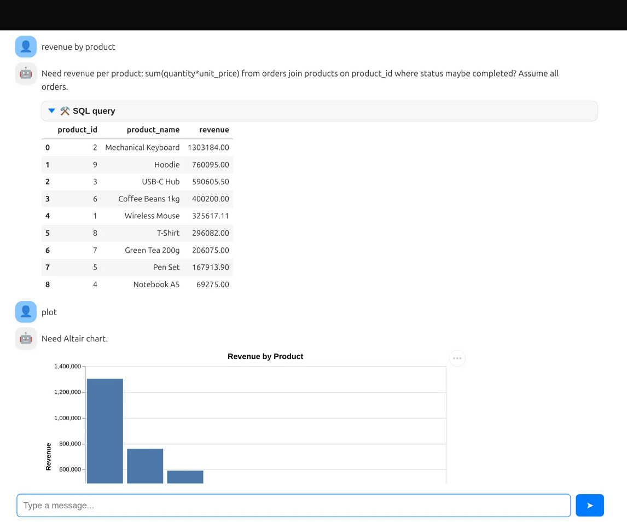Image resolution: width=627 pixels, height=522 pixels.
Task: Click robot avatar beside revenue explanation message
Action: (26, 74)
